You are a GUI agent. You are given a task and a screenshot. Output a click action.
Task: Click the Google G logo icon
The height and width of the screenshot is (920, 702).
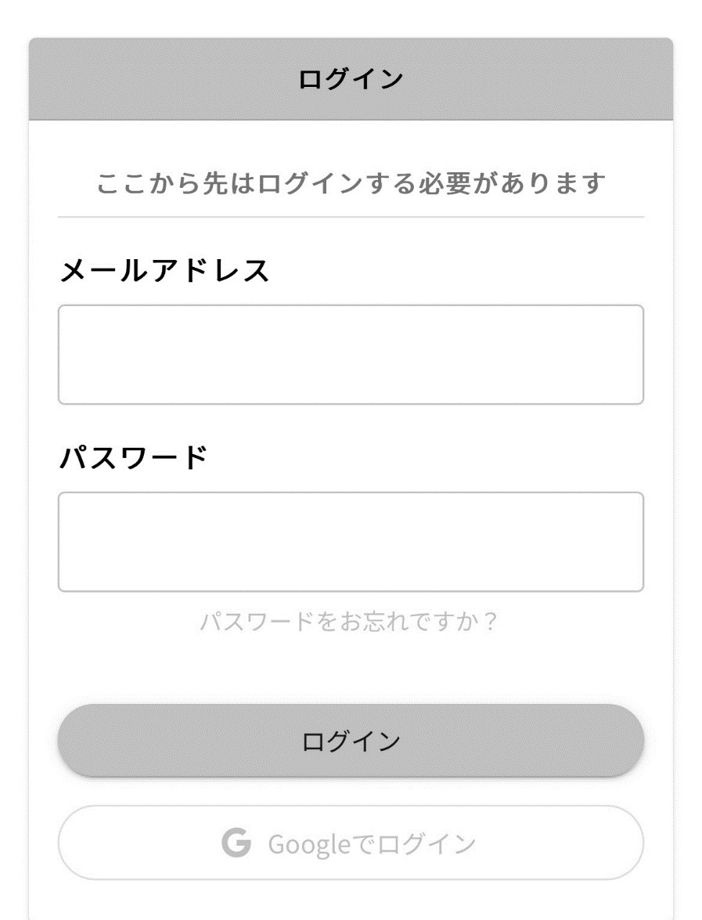pos(236,843)
